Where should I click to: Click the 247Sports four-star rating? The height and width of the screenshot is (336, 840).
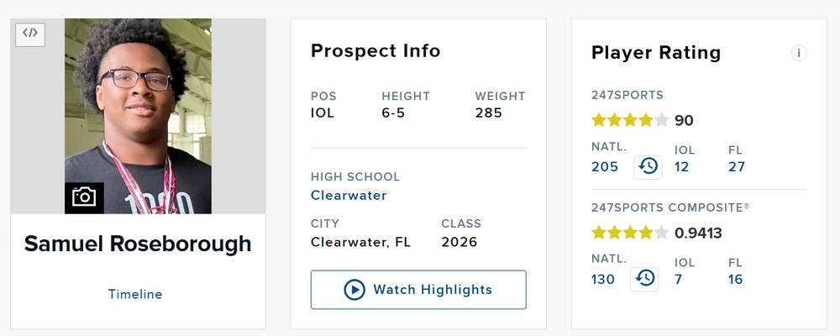(630, 120)
